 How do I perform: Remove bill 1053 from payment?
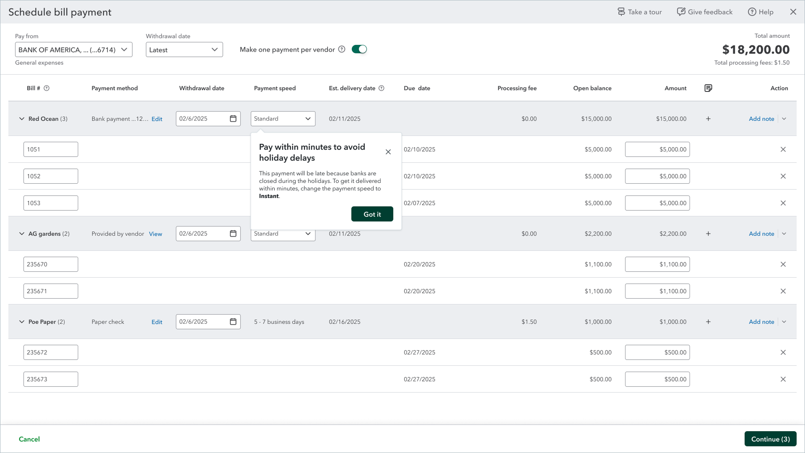[783, 203]
